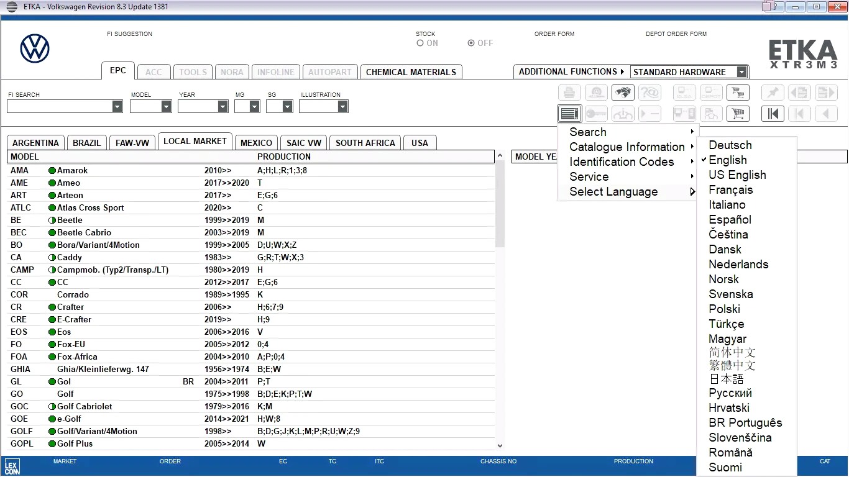
Task: Open the Chemical Materials tab button
Action: point(411,72)
